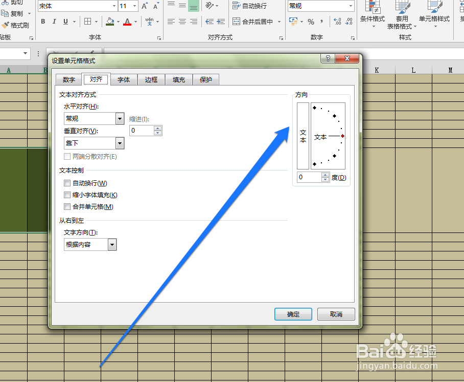Click the Copy icon

click(13, 13)
